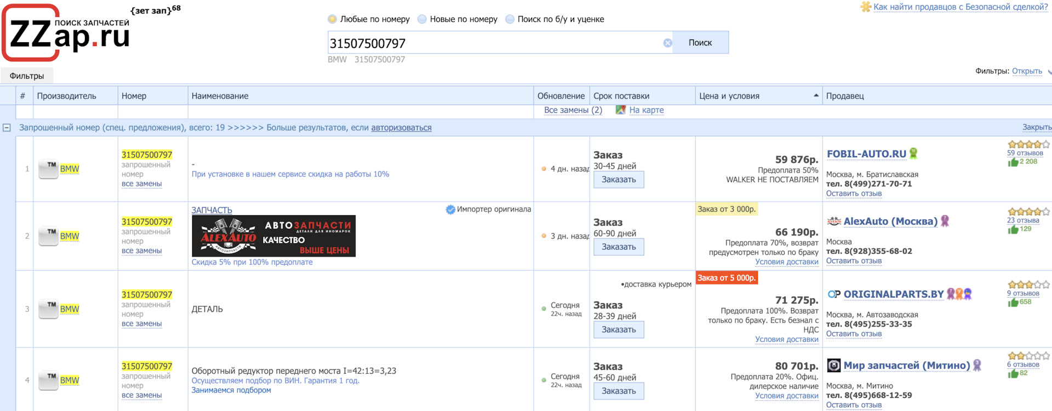This screenshot has width=1052, height=411.
Task: Click the BMW trademark icon in row 3
Action: 48,309
